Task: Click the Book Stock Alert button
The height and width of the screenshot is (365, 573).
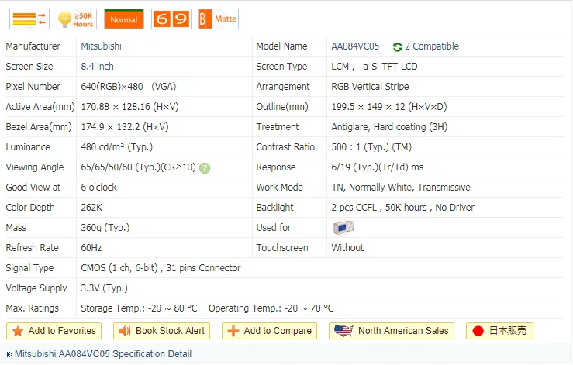Action: tap(161, 331)
